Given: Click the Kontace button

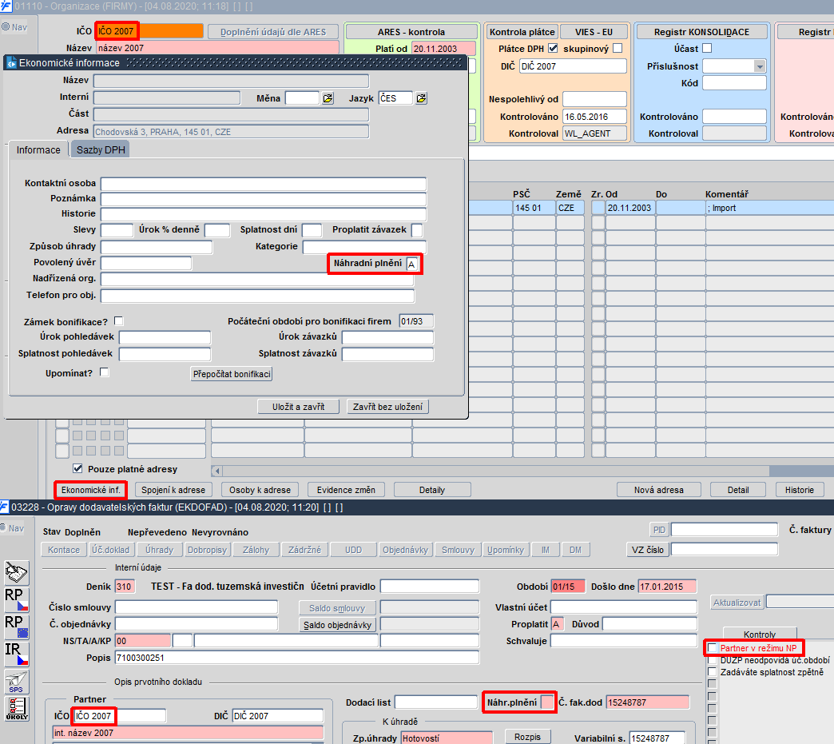Looking at the screenshot, I should 64,550.
